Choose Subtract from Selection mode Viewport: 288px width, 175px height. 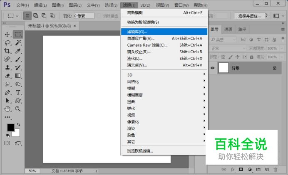coord(44,16)
